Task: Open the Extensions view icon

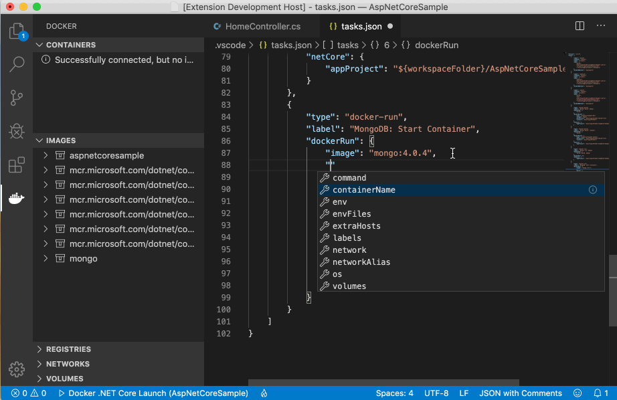Action: (x=17, y=165)
